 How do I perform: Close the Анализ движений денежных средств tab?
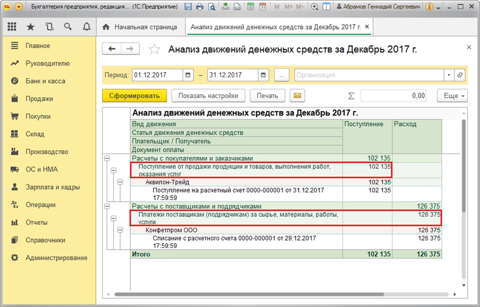[367, 27]
